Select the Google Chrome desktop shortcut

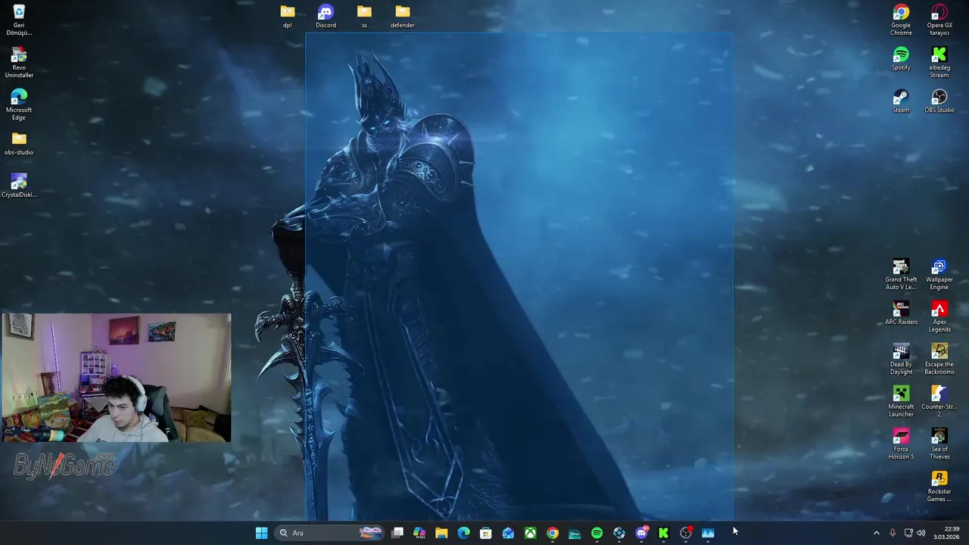tap(901, 20)
